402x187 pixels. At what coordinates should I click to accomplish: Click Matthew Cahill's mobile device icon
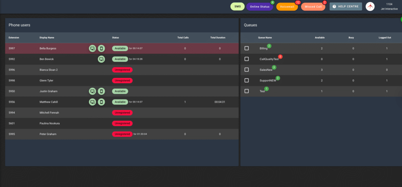point(101,102)
